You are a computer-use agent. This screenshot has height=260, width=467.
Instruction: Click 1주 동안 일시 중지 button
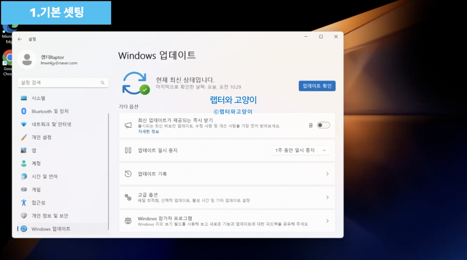tap(295, 150)
